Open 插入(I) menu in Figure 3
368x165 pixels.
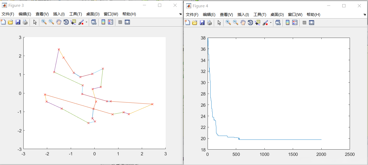pyautogui.click(x=59, y=14)
